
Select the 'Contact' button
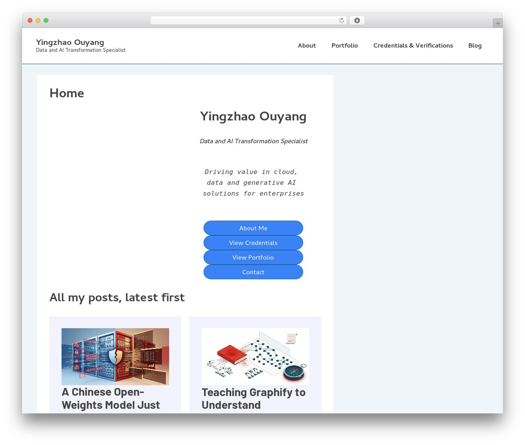[x=253, y=272]
